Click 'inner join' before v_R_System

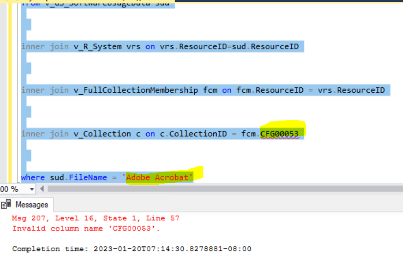point(45,47)
